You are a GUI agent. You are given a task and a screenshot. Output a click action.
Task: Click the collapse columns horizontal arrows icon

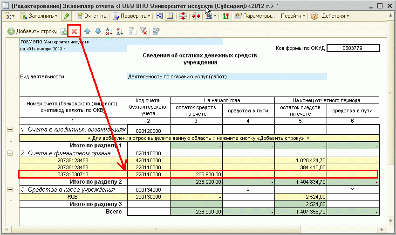[x=196, y=16]
